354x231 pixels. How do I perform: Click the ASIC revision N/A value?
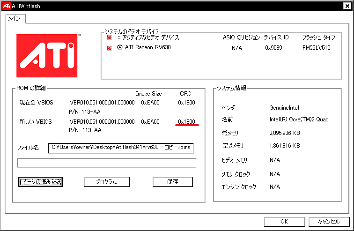[x=237, y=48]
